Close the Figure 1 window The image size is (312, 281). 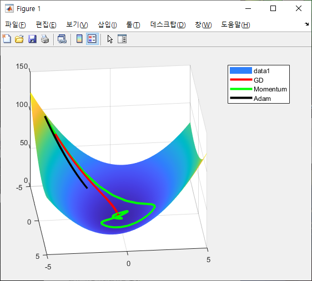click(x=299, y=8)
